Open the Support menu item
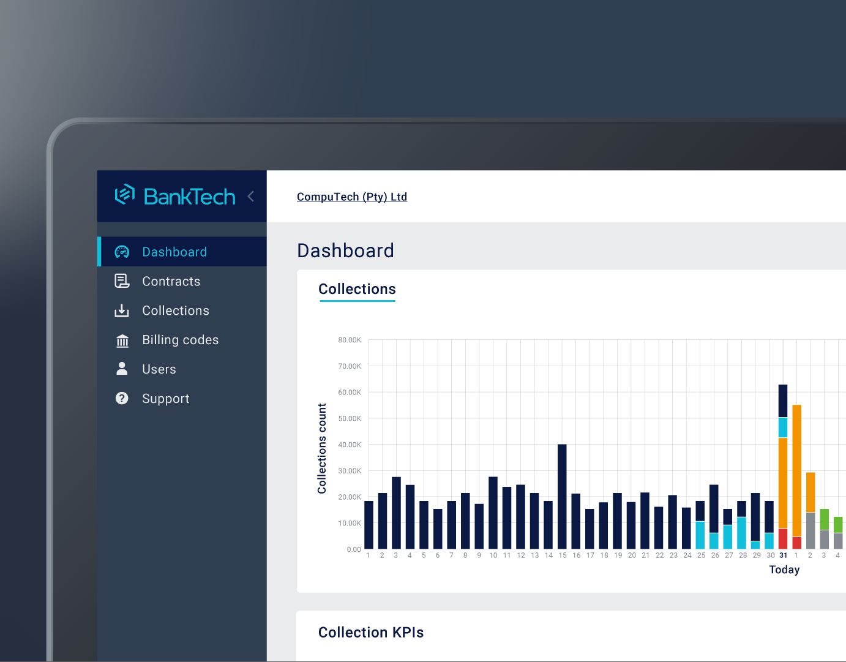The height and width of the screenshot is (662, 846). [x=182, y=399]
